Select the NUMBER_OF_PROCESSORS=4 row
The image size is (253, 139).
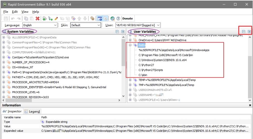pyautogui.click(x=31, y=62)
